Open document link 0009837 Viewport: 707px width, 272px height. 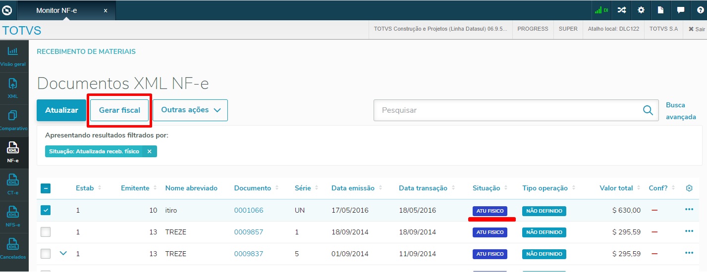tap(249, 254)
